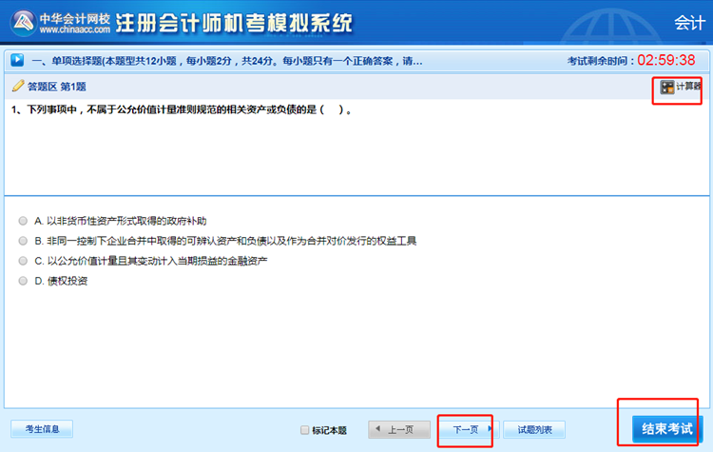Open the calculator (计算器) tool
The height and width of the screenshot is (452, 713).
[681, 87]
